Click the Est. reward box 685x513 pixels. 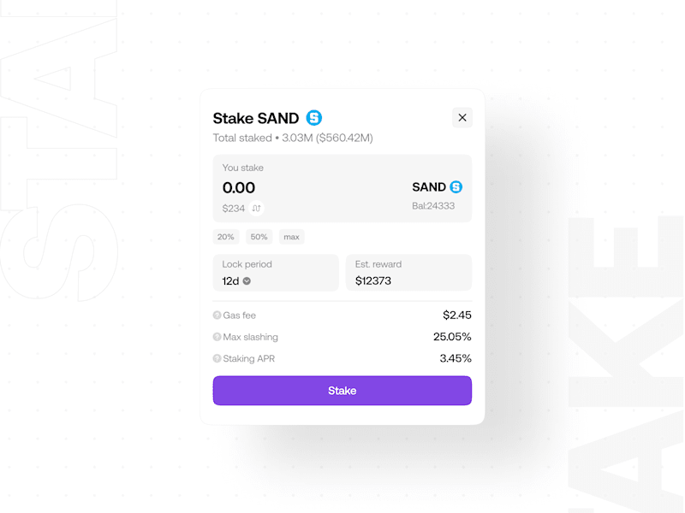(409, 273)
